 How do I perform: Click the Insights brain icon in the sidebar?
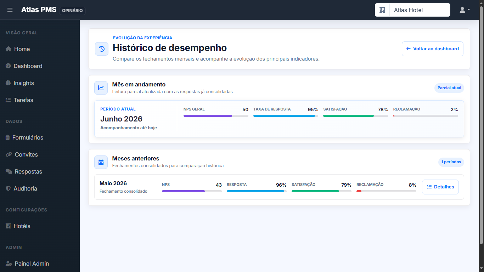tap(9, 83)
